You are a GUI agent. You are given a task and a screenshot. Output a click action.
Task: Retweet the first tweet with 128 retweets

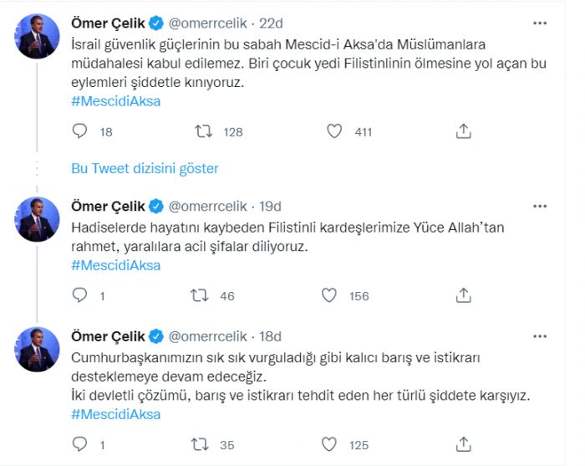(x=203, y=131)
